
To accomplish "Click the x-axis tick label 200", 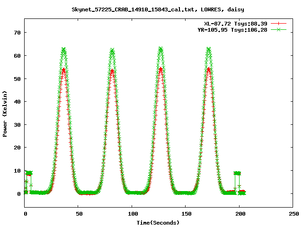I will pos(240,214).
